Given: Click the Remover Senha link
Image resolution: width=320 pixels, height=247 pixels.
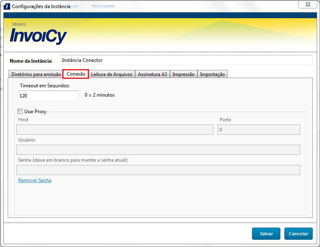Looking at the screenshot, I should 35,180.
